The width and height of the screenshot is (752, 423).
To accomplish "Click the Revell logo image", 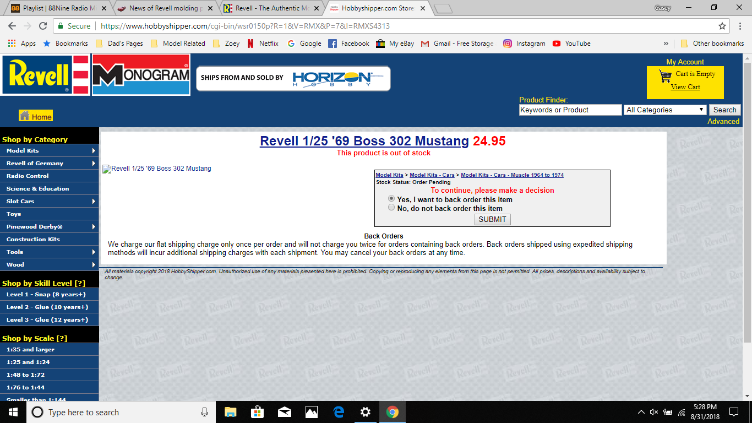I will pyautogui.click(x=45, y=74).
